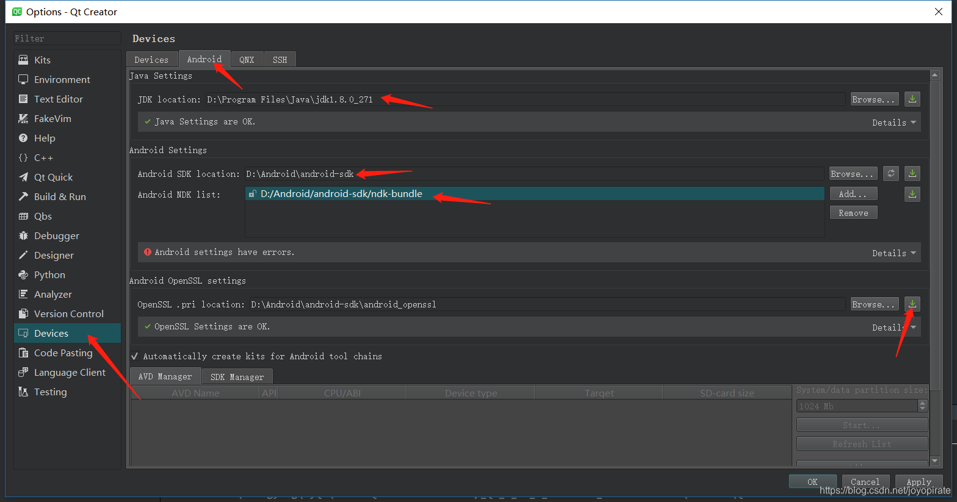The image size is (957, 502).
Task: Click the Apply button
Action: click(919, 481)
